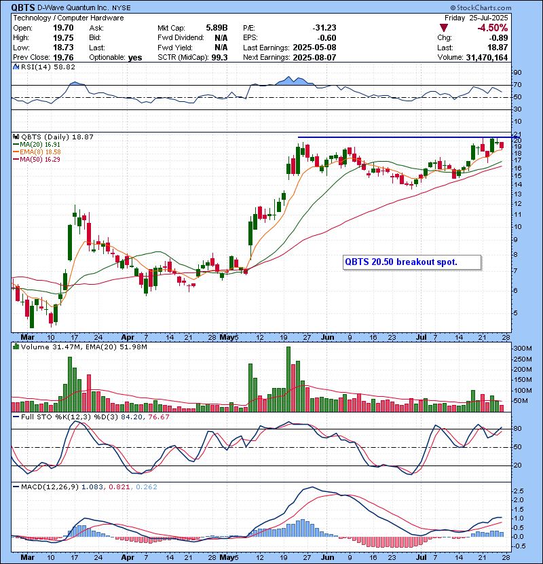Click the P/E value -31.23
543x564 pixels.
coord(324,28)
